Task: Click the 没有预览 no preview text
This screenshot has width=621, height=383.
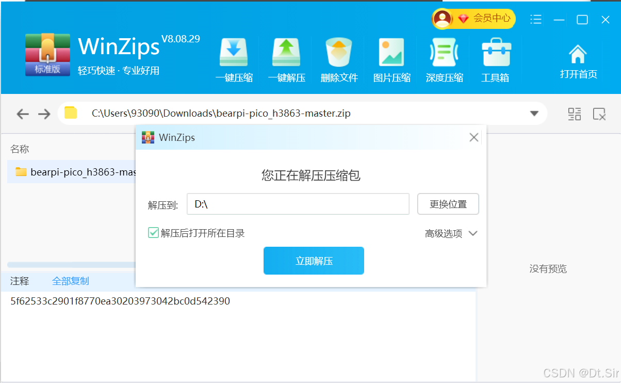Action: pos(548,269)
